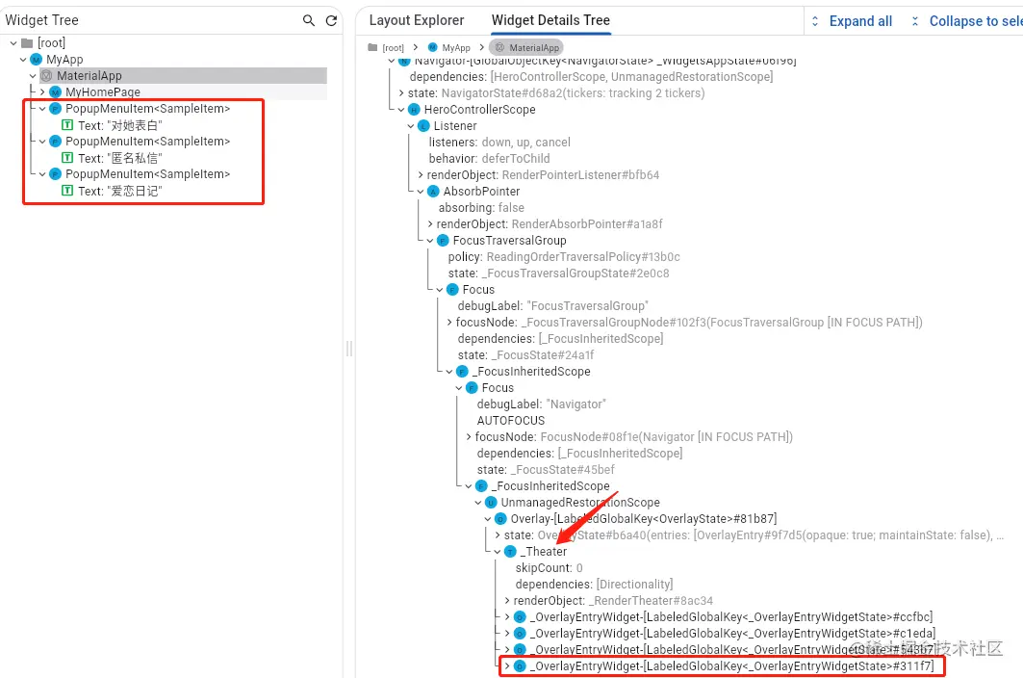Click the "debugLabel: Navigator" property
Screen dimensions: 1023x678
(x=542, y=404)
